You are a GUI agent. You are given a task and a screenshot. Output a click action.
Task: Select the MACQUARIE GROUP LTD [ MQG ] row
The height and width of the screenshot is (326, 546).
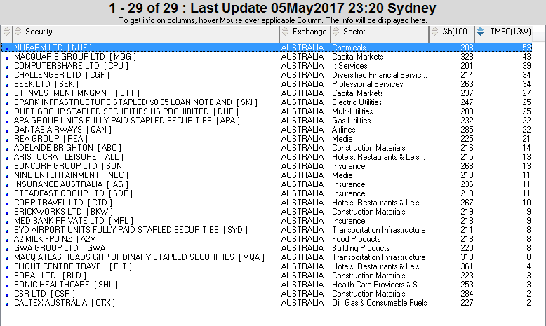tap(267, 56)
